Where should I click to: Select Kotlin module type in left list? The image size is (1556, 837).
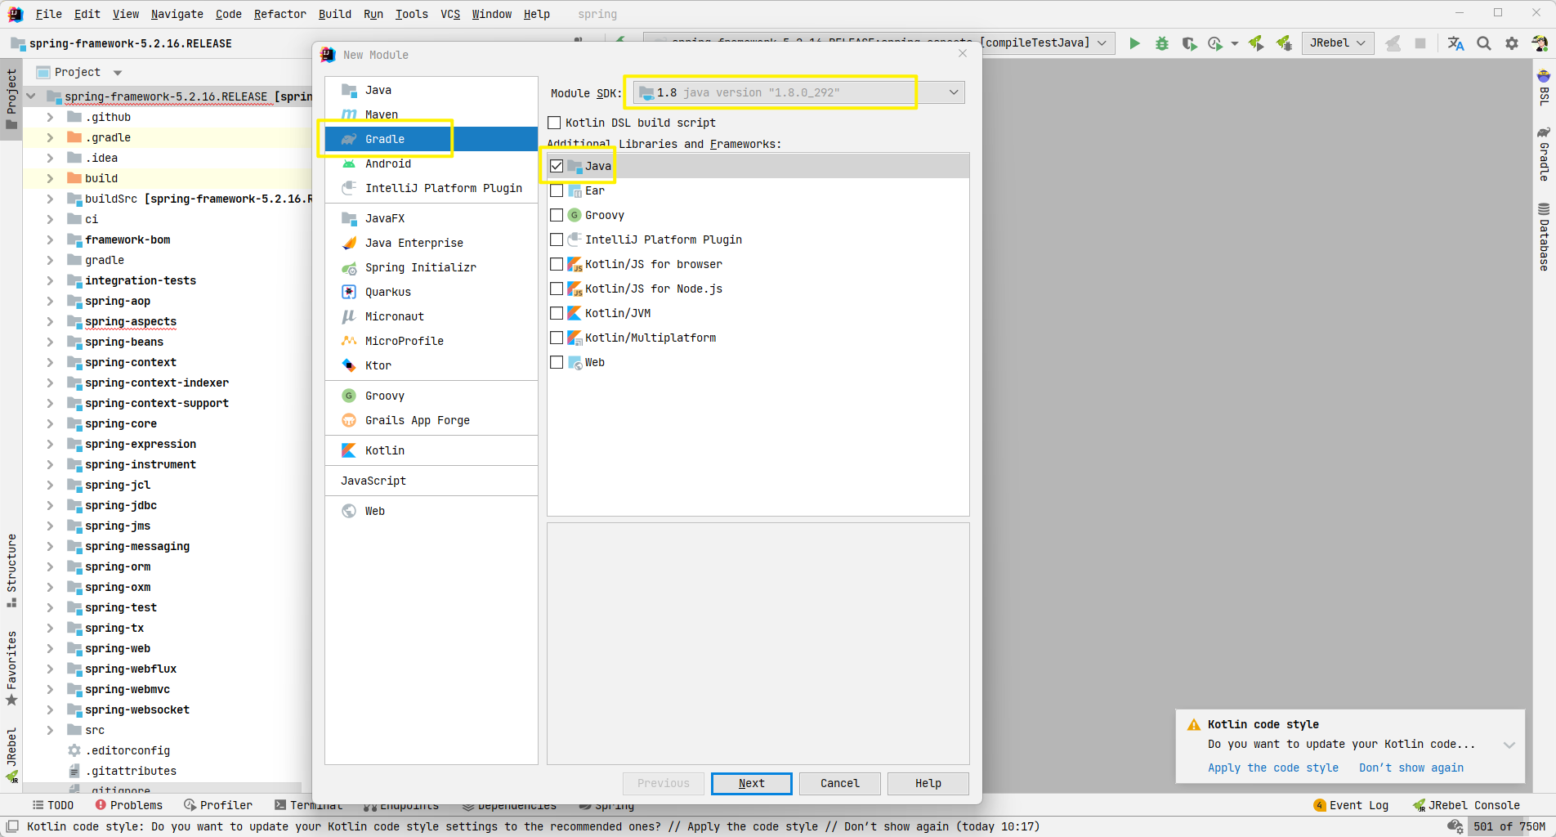[431, 450]
